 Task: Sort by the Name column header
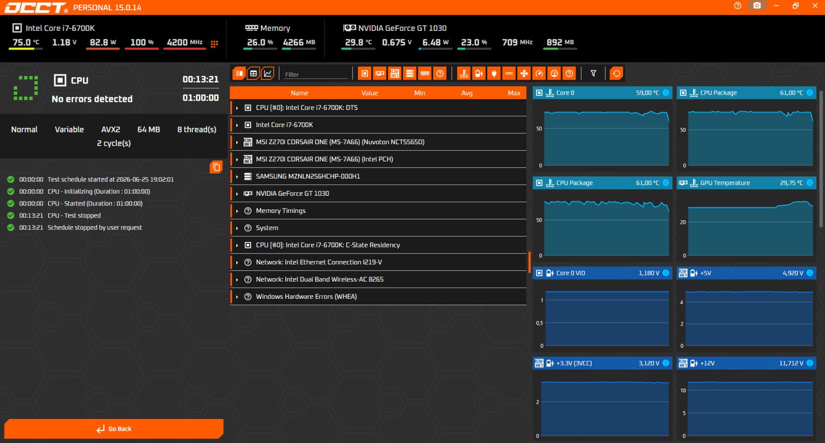tap(300, 93)
